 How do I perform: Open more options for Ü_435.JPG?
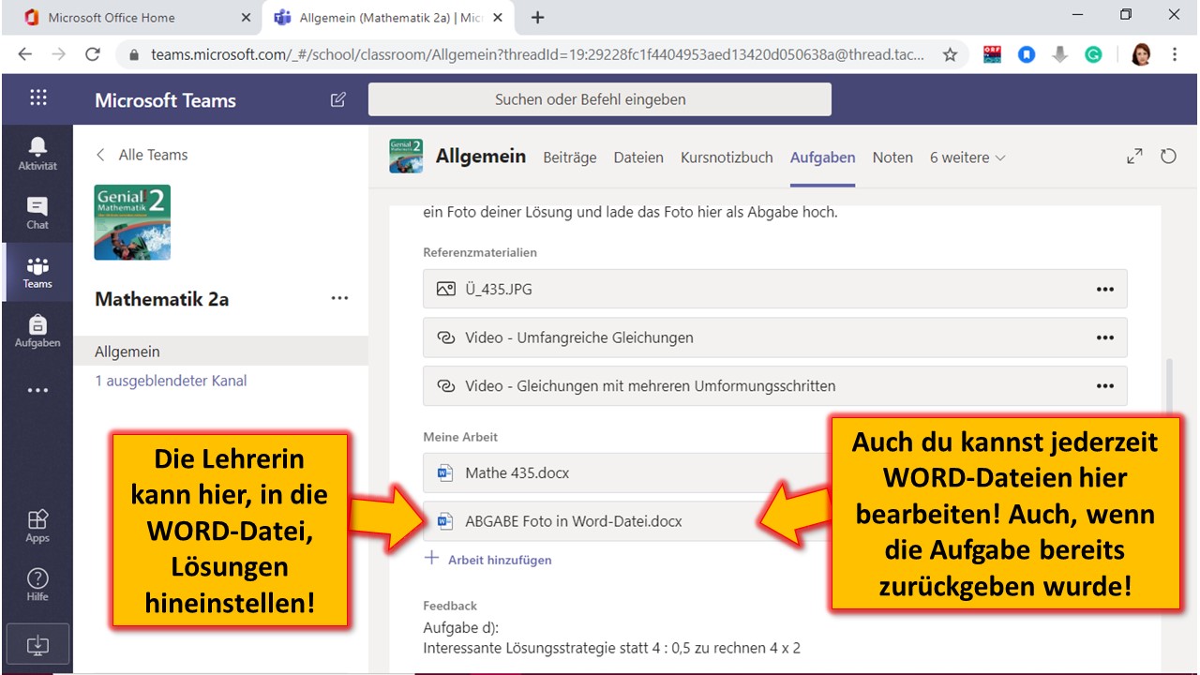click(x=1104, y=289)
